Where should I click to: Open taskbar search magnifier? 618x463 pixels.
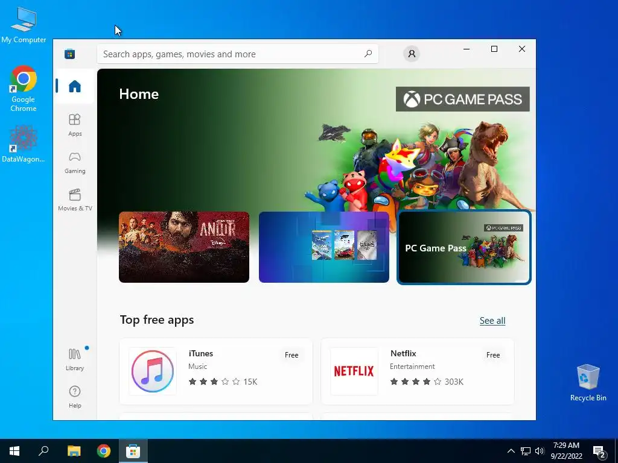click(x=43, y=451)
